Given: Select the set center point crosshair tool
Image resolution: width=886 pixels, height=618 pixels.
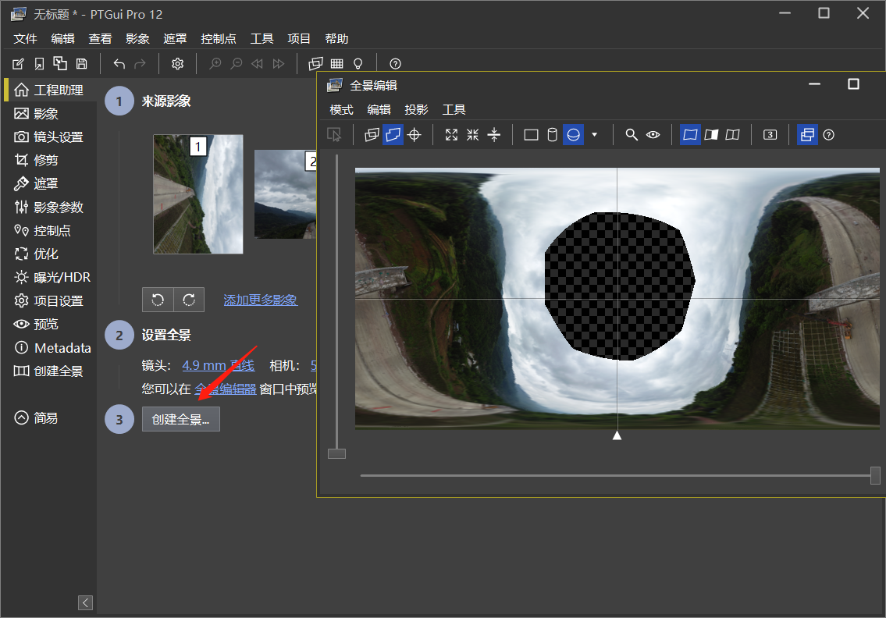Looking at the screenshot, I should pyautogui.click(x=415, y=135).
